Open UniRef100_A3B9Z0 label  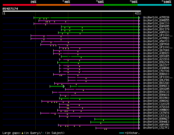(156, 53)
